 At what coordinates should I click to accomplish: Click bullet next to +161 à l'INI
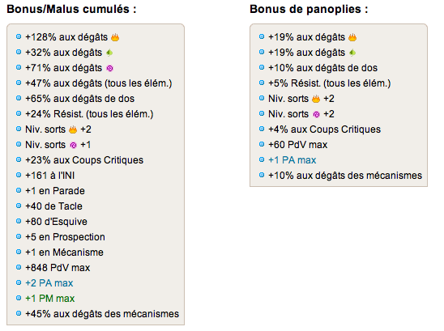(19, 175)
